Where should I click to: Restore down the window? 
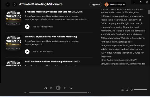point(141,2)
